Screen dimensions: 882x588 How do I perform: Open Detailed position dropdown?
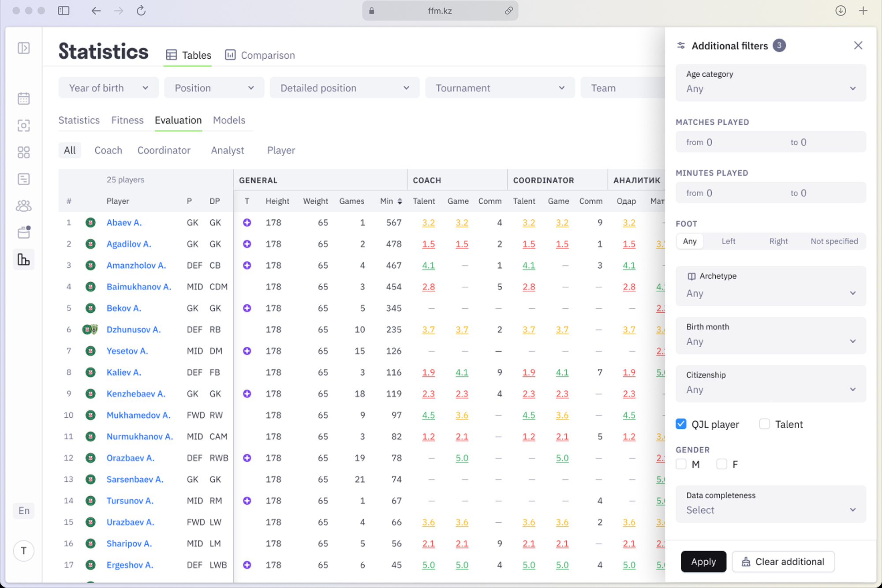click(x=344, y=88)
